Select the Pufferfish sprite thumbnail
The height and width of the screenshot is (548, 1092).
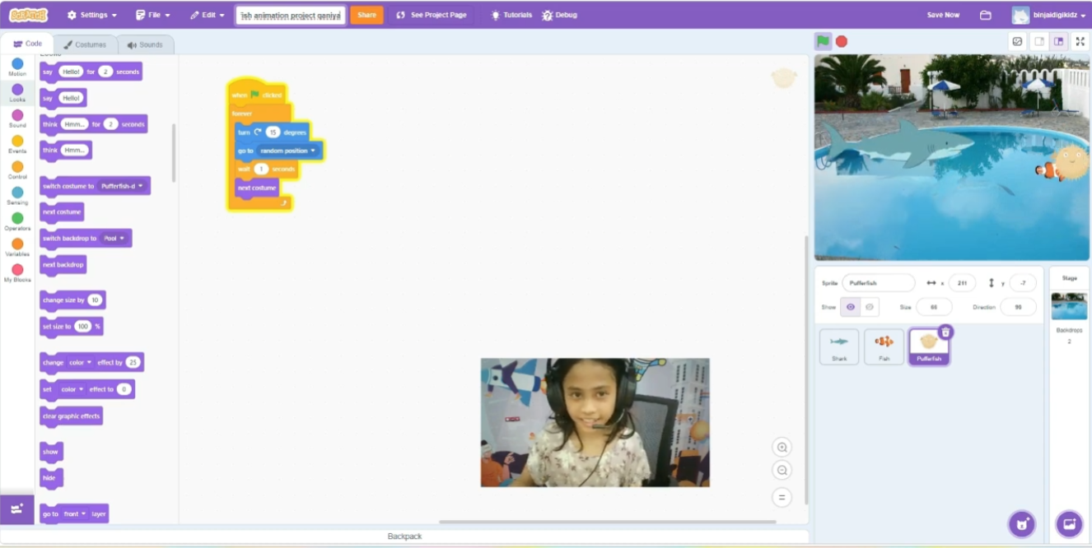pos(929,346)
